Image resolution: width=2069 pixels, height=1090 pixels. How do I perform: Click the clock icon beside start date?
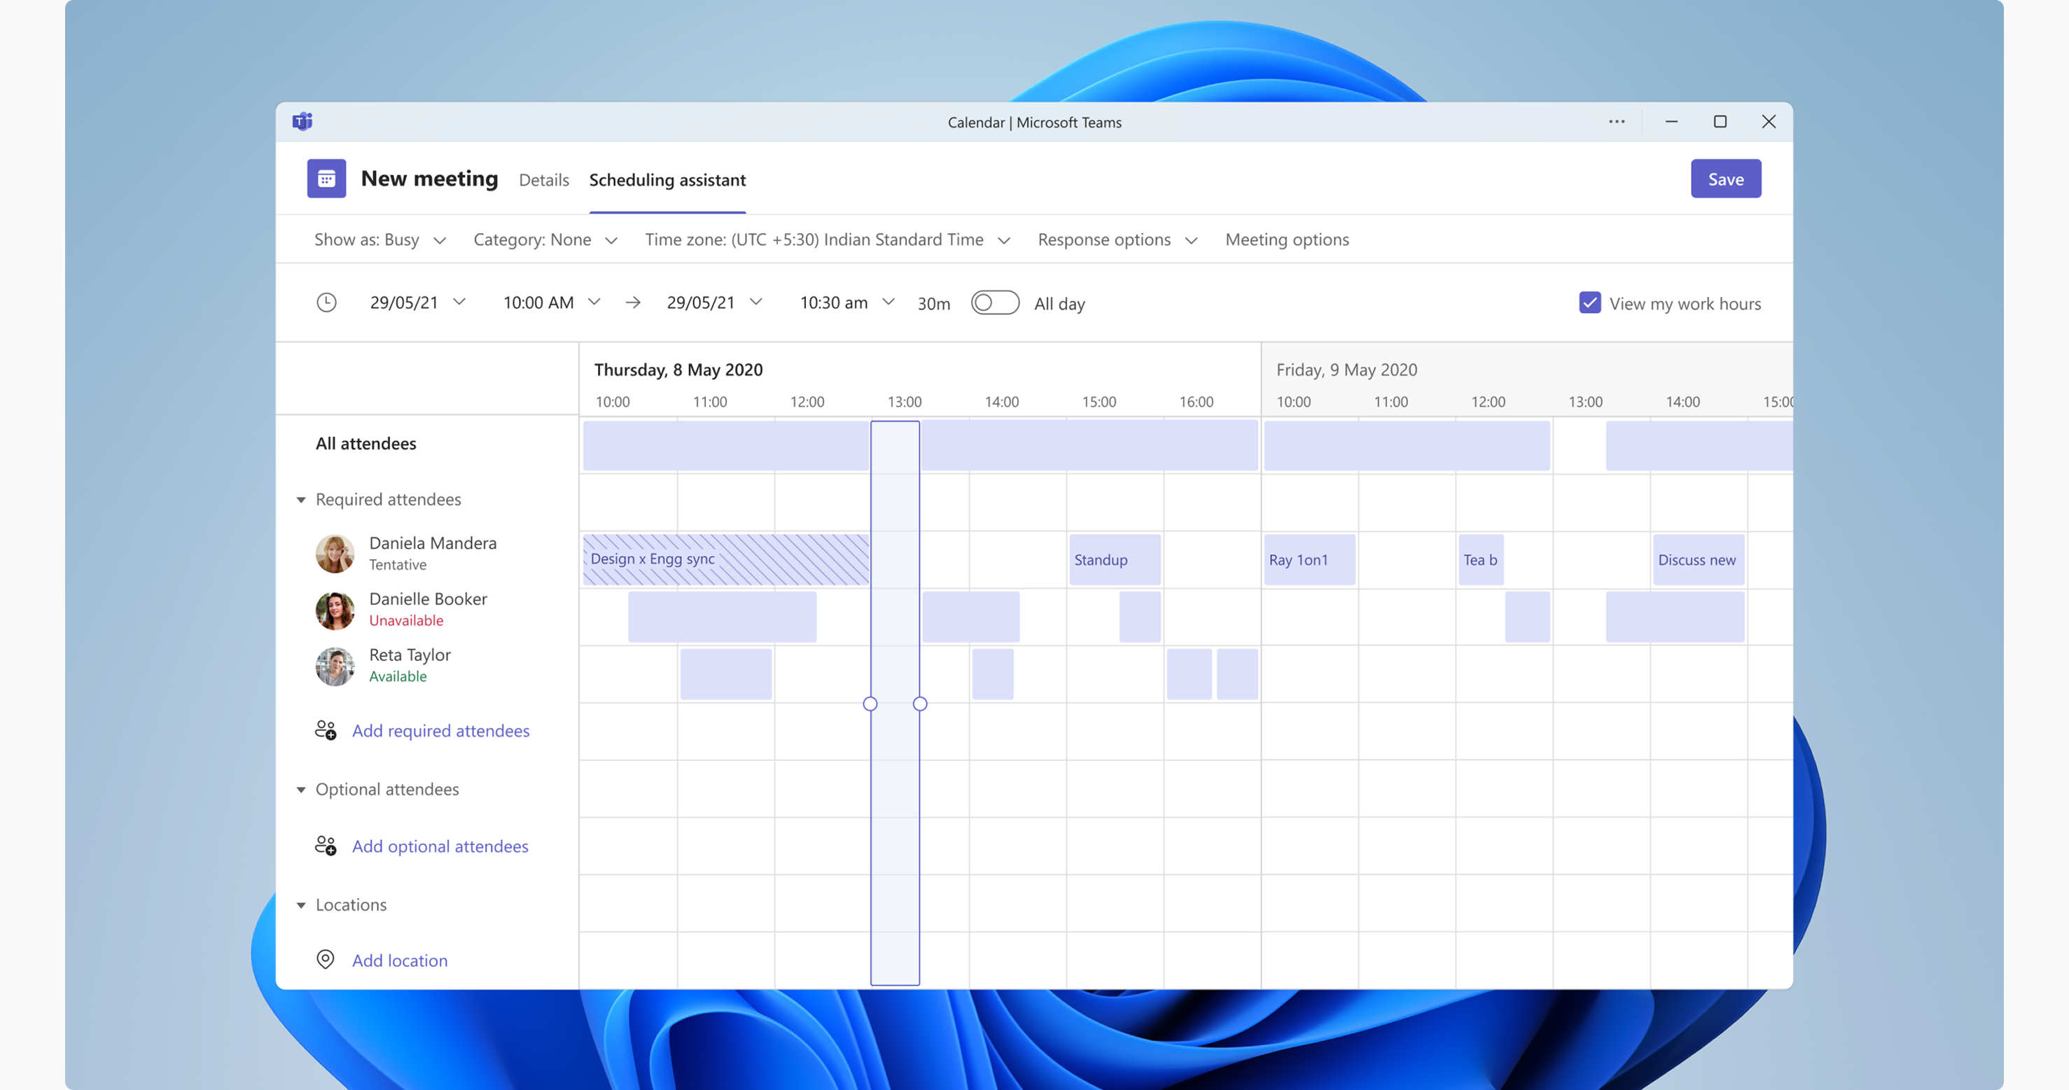point(326,302)
